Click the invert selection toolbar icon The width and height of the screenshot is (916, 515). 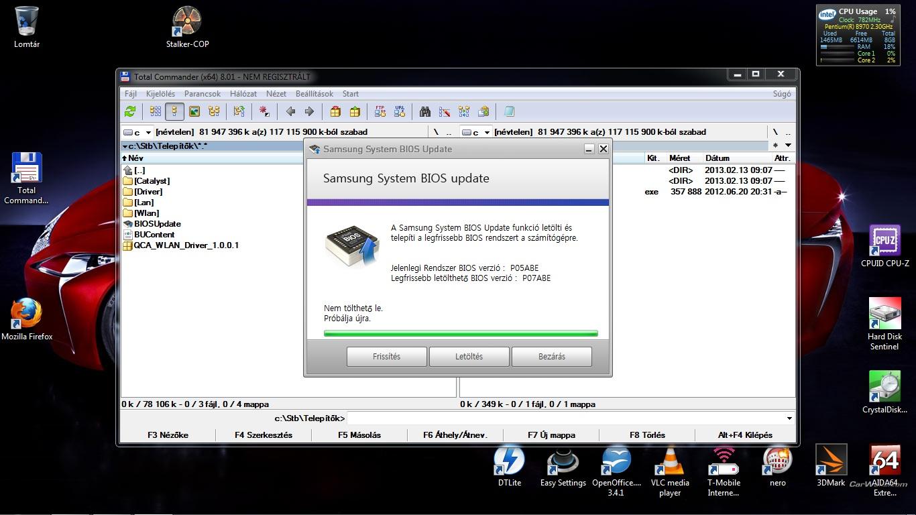point(239,111)
